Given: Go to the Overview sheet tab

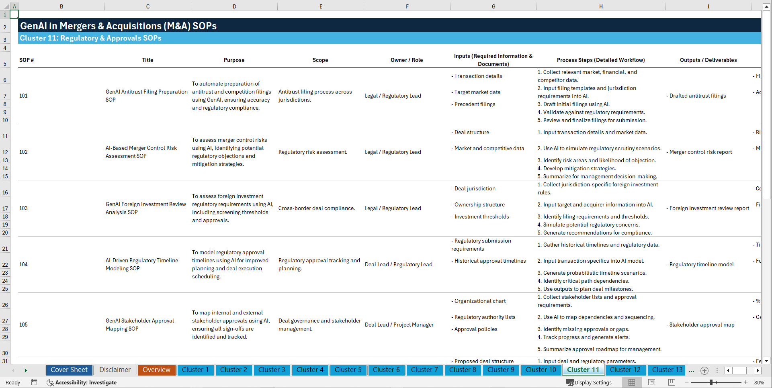Looking at the screenshot, I should point(156,370).
